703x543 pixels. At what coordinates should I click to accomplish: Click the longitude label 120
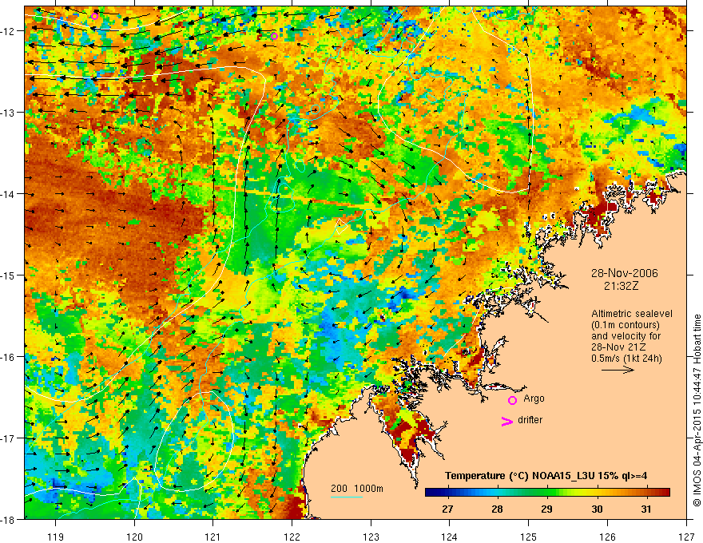coord(134,537)
